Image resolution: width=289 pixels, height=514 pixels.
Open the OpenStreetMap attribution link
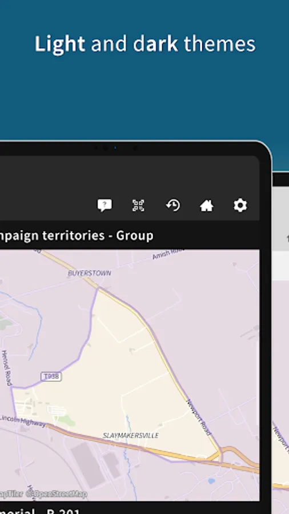click(57, 494)
